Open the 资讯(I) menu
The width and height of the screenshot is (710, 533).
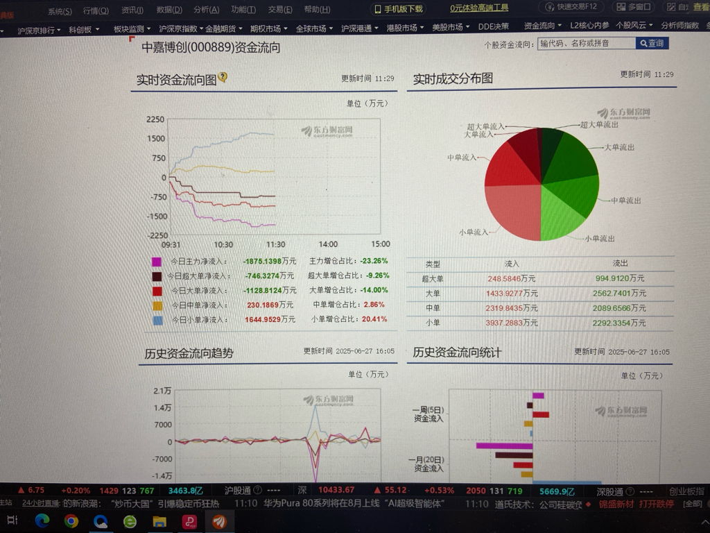(132, 10)
